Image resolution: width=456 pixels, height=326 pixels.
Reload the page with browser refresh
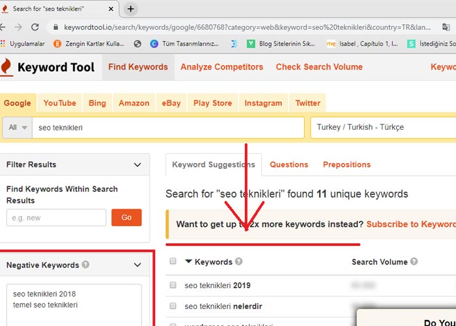click(x=35, y=27)
